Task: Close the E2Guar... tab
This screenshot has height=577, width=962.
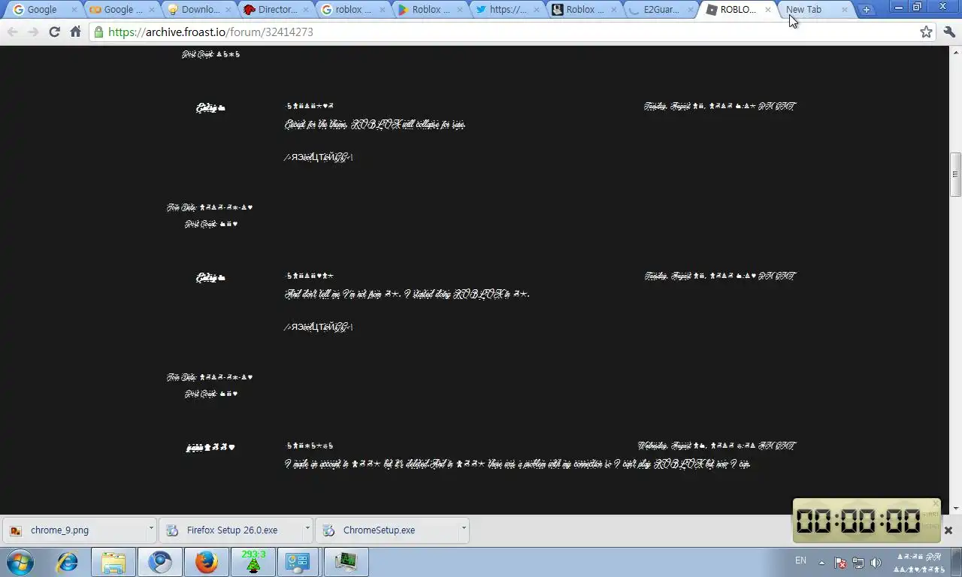Action: click(690, 10)
